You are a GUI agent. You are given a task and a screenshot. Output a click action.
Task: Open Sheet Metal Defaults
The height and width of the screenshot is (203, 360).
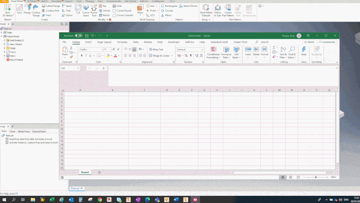click(x=206, y=9)
